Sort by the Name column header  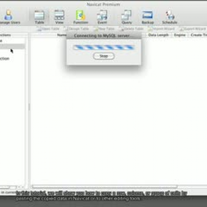click(x=62, y=35)
